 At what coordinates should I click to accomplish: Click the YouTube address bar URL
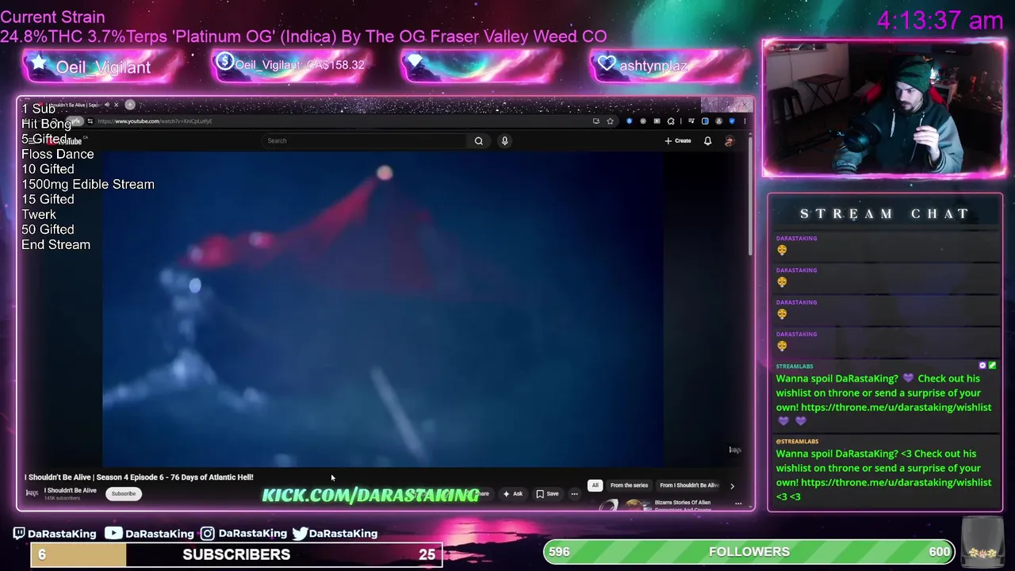(155, 121)
